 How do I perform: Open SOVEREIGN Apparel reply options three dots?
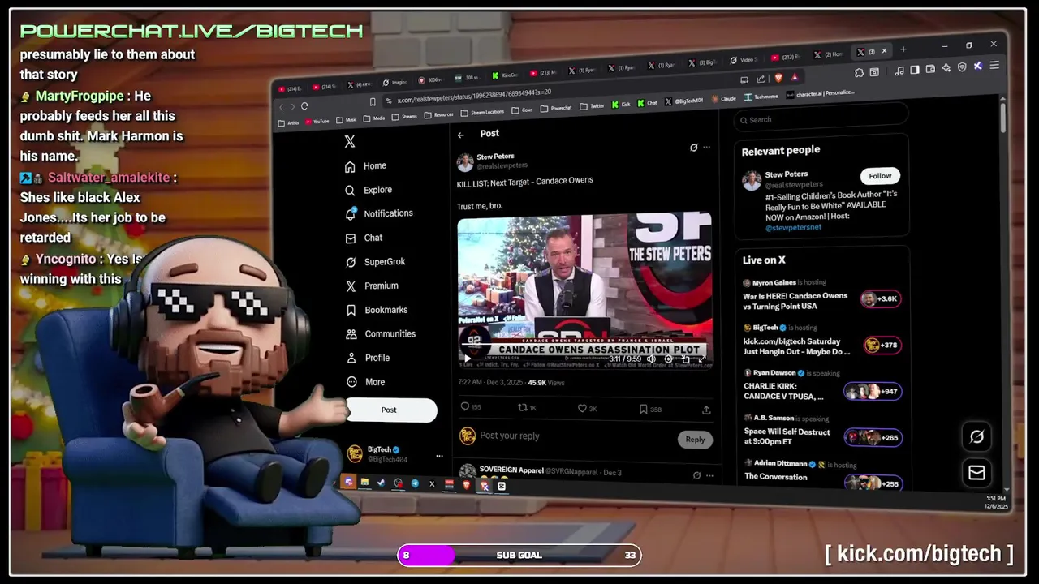[709, 476]
